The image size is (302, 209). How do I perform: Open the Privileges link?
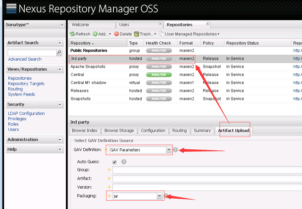point(17,119)
